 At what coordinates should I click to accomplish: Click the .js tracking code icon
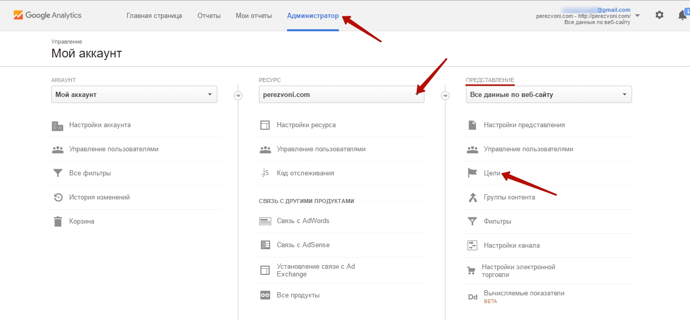pyautogui.click(x=265, y=173)
